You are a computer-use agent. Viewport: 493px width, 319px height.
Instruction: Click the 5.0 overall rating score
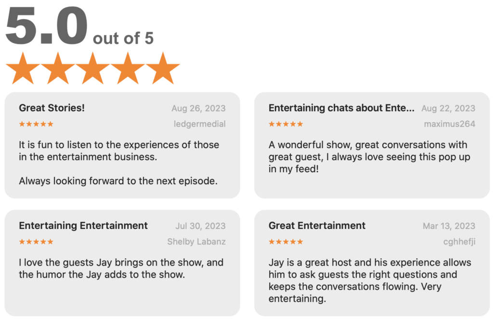47,26
